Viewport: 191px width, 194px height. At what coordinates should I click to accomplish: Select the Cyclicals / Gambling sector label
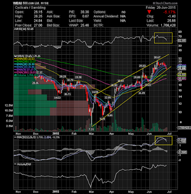[30, 8]
